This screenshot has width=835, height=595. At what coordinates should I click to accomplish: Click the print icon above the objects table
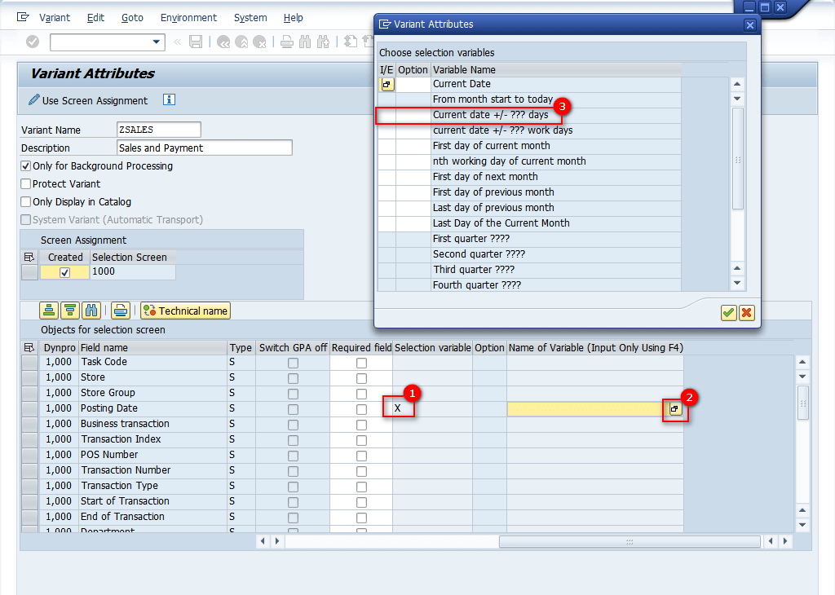click(121, 311)
